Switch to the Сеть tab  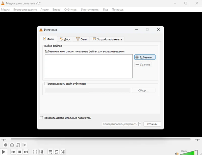click(81, 39)
